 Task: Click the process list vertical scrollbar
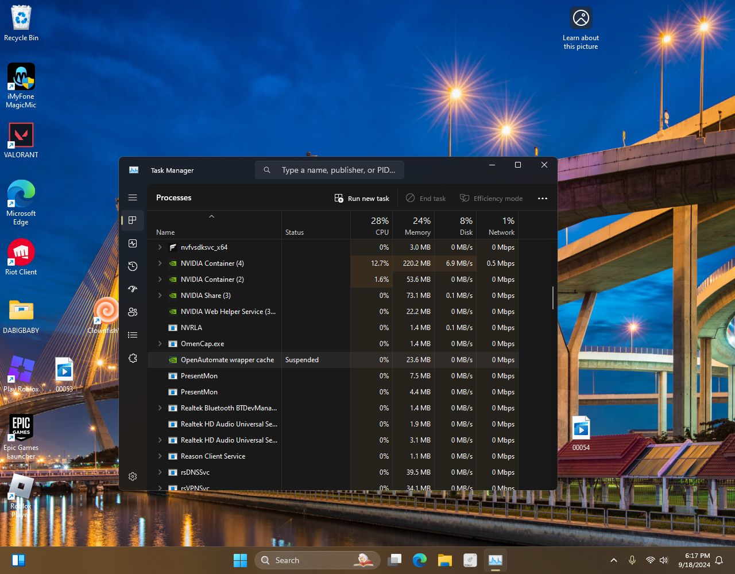tap(553, 298)
